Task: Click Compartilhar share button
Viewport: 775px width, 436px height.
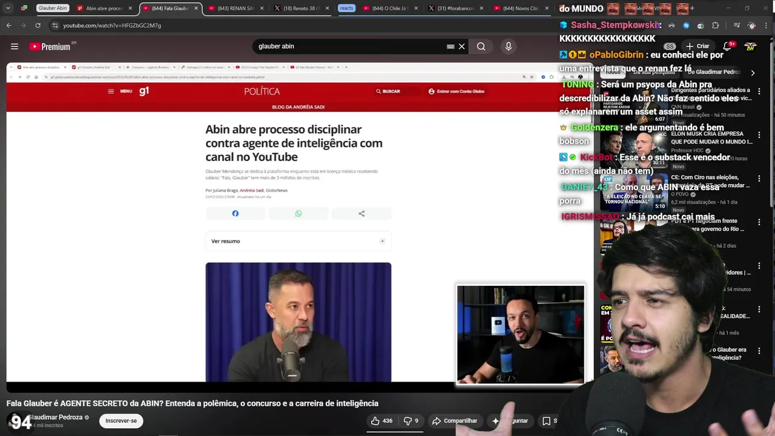Action: point(455,421)
